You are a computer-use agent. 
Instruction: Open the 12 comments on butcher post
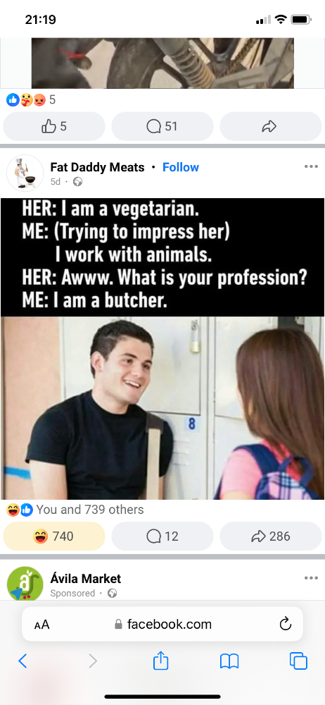tap(162, 536)
